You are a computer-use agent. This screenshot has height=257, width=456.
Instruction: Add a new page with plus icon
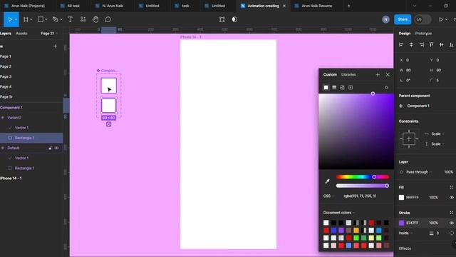tap(55, 46)
